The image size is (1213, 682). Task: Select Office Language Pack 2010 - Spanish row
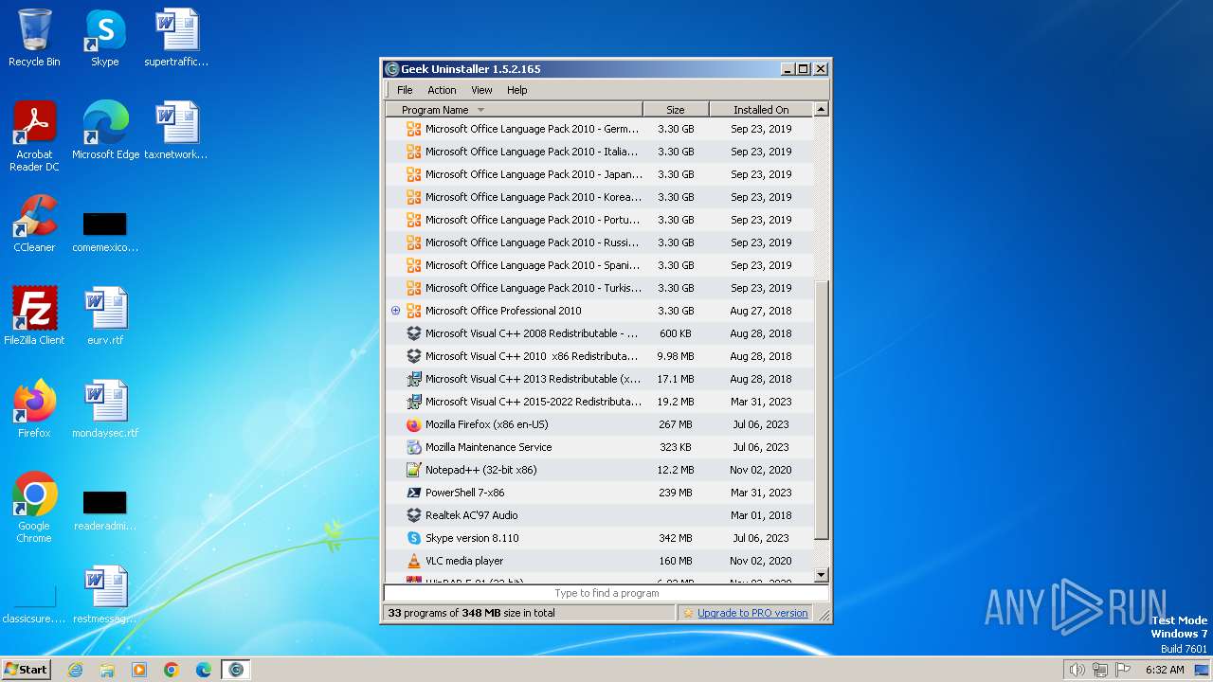pyautogui.click(x=600, y=265)
